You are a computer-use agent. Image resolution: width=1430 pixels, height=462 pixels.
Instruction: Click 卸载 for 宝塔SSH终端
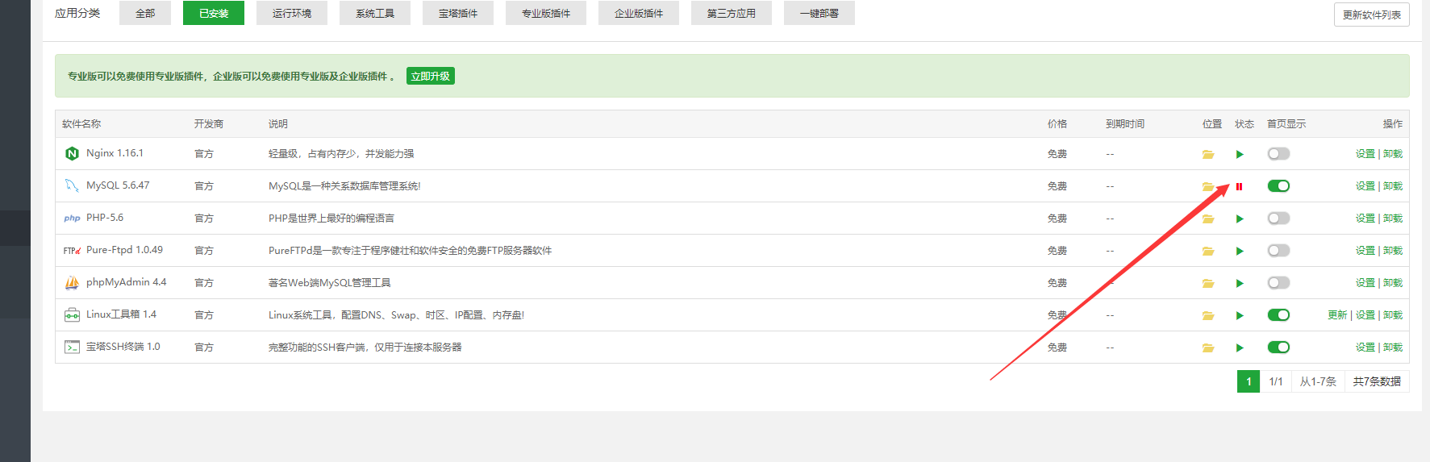(1393, 348)
